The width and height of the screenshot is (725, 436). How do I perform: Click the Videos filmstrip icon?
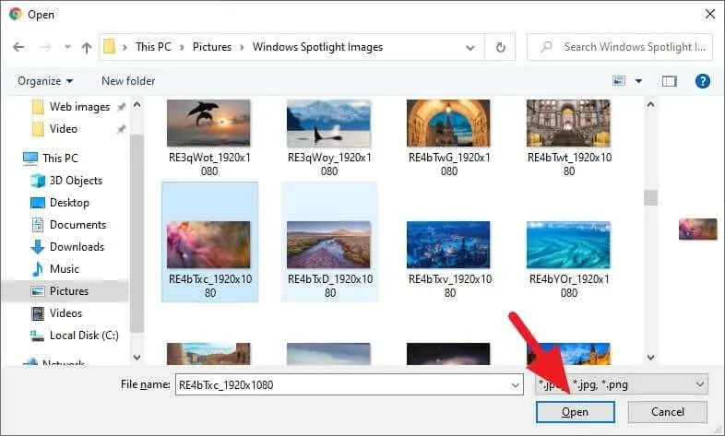coord(38,313)
